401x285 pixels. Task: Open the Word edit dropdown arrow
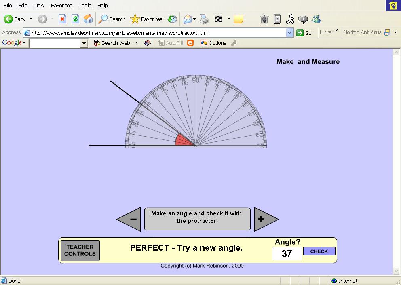pos(228,19)
